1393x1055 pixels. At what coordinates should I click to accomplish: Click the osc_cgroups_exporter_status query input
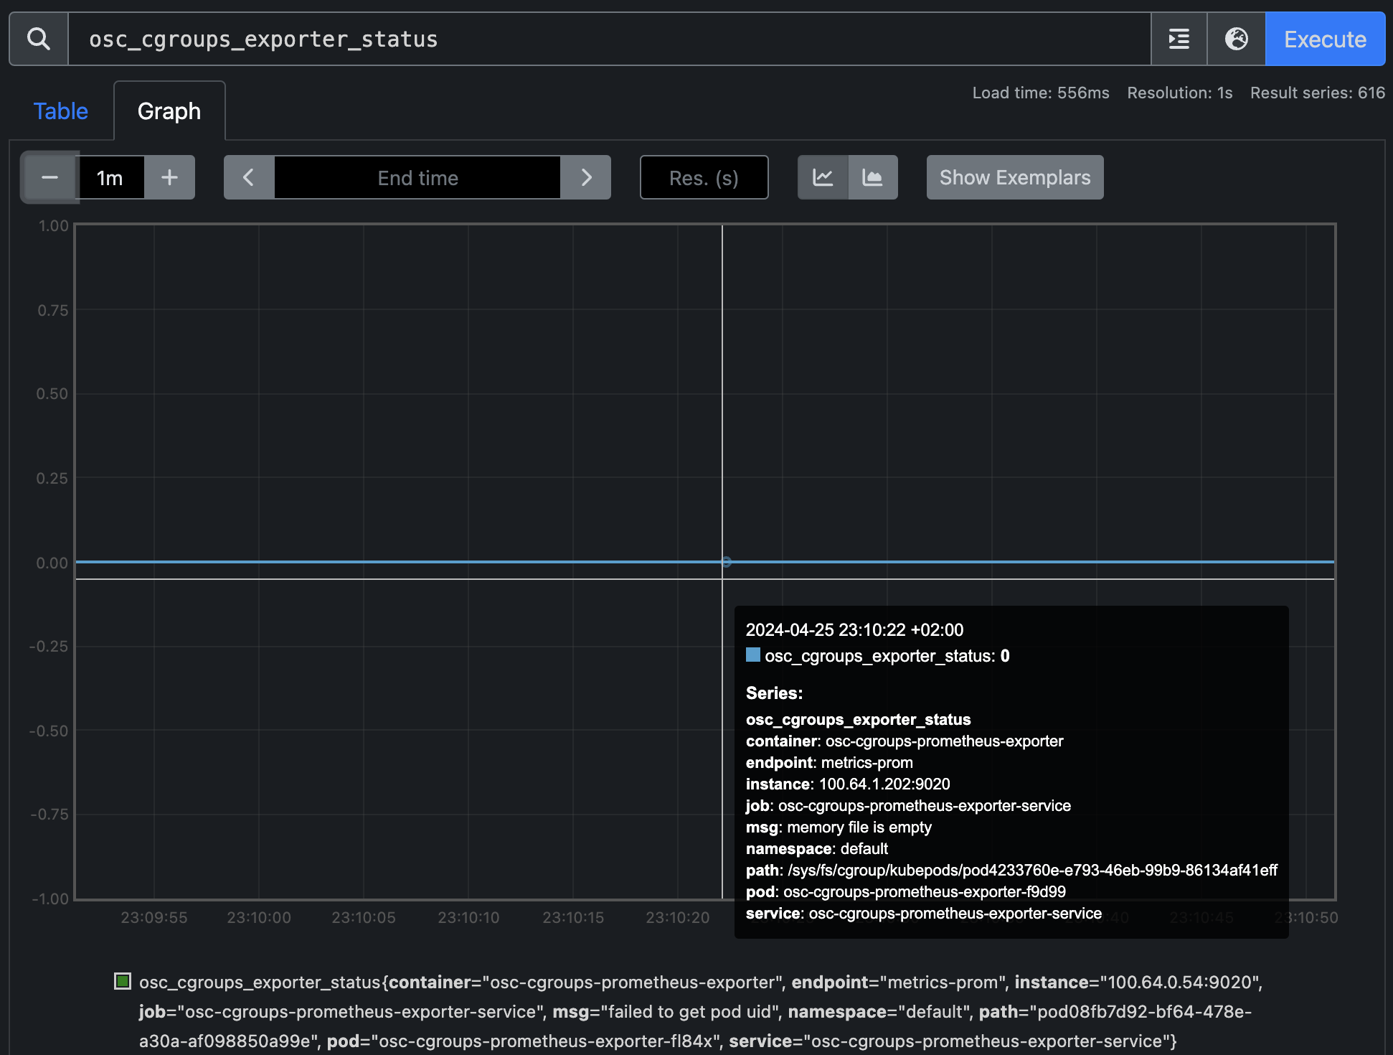608,39
